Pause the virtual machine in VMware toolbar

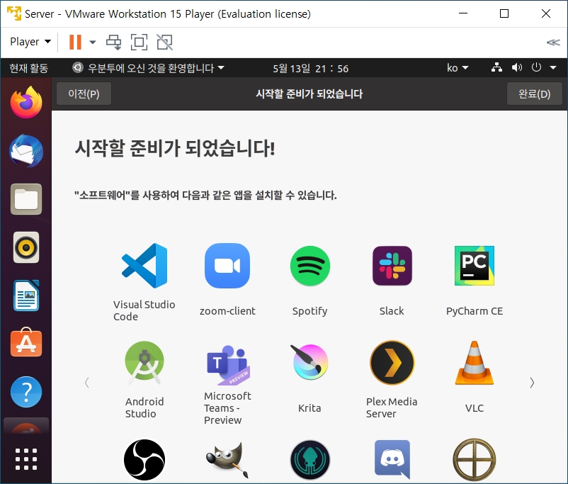coord(75,42)
